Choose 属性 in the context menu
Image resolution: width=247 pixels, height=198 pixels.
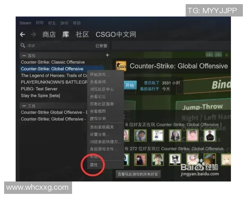click(x=94, y=165)
